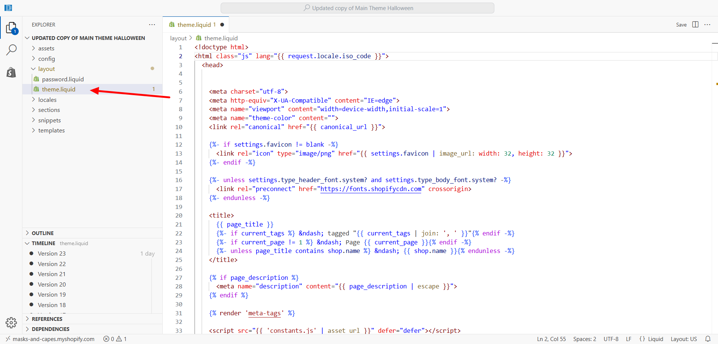This screenshot has height=344, width=718.
Task: Open the Shopify panel icon
Action: tap(11, 72)
